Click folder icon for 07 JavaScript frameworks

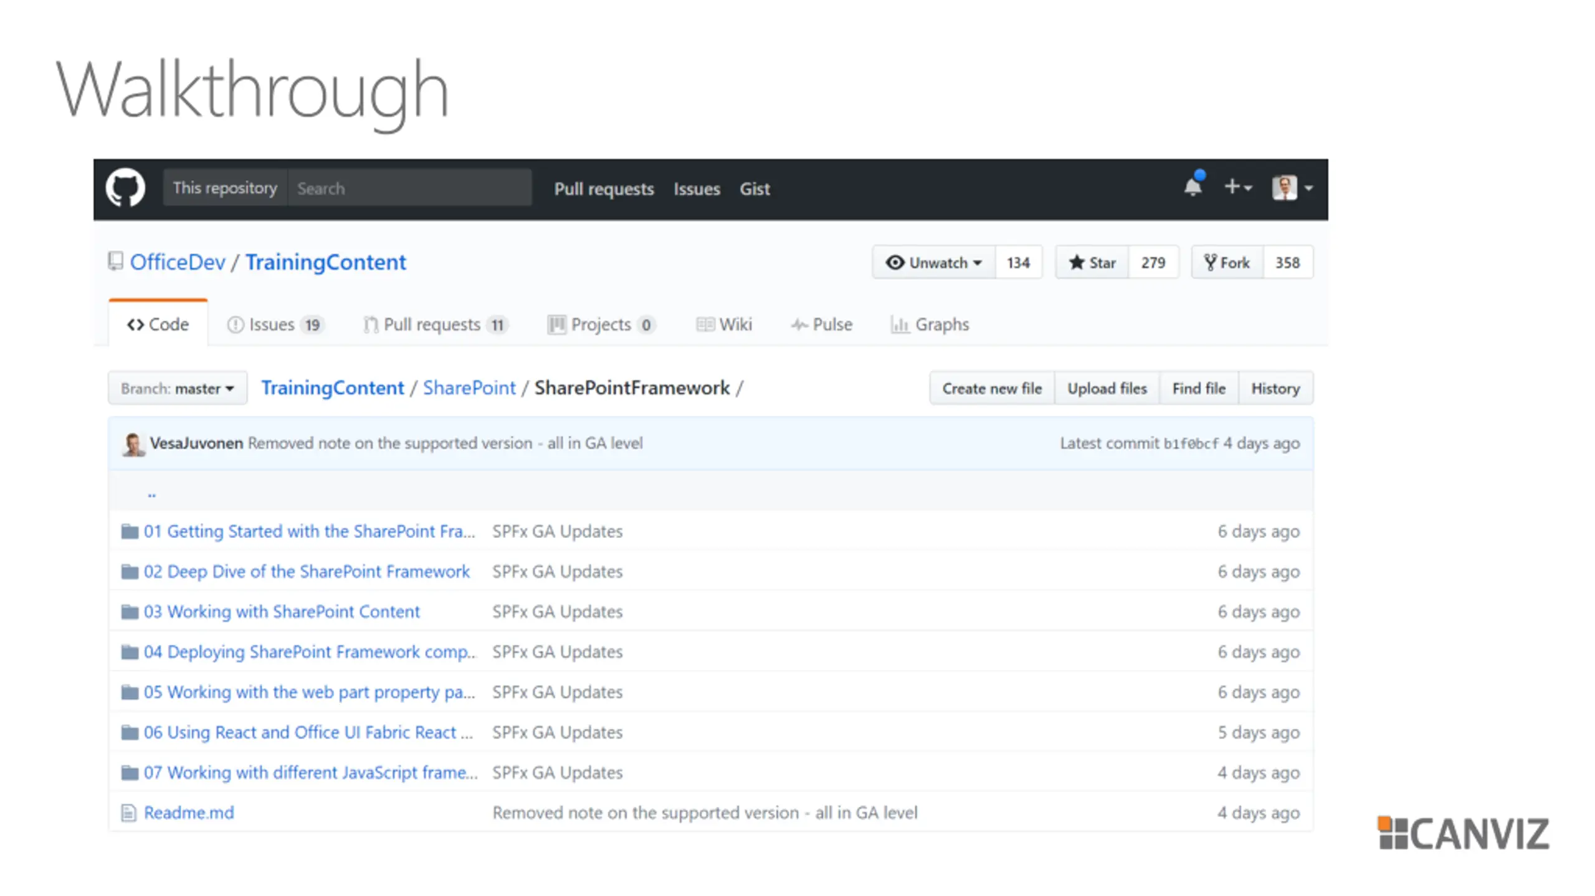pos(130,773)
